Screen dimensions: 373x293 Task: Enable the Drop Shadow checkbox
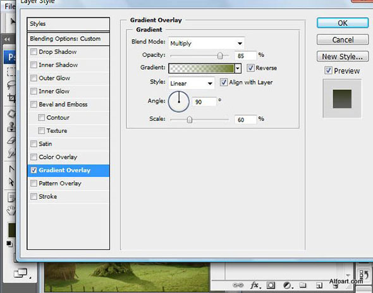pyautogui.click(x=34, y=52)
